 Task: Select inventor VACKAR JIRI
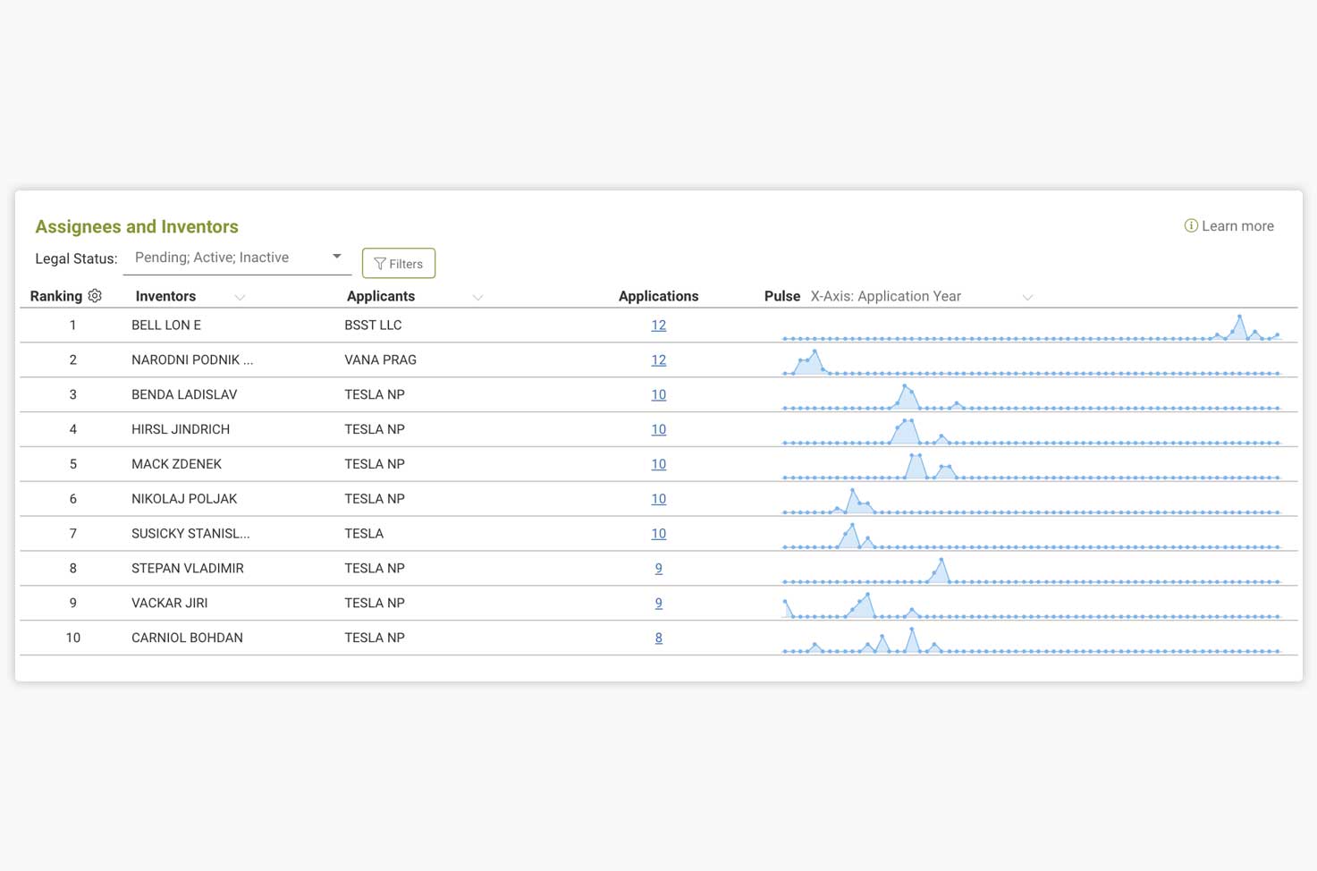tap(169, 605)
